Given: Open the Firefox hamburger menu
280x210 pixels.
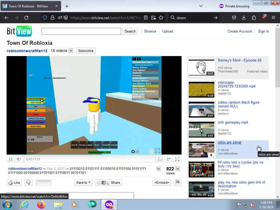Looking at the screenshot, I should [x=273, y=17].
